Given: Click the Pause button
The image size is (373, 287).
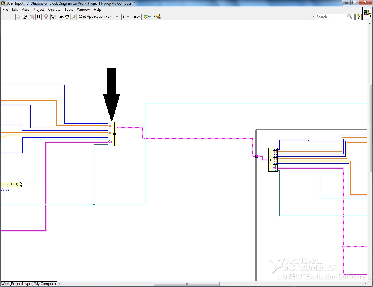Looking at the screenshot, I should point(38,17).
